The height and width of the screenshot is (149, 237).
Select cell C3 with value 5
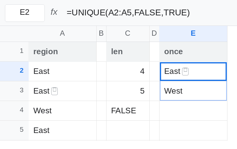click(x=128, y=91)
